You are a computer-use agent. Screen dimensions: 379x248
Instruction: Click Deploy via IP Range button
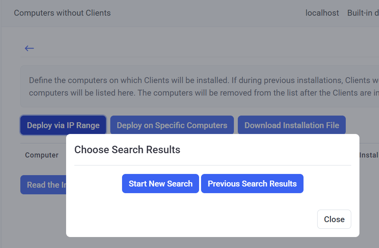[63, 125]
